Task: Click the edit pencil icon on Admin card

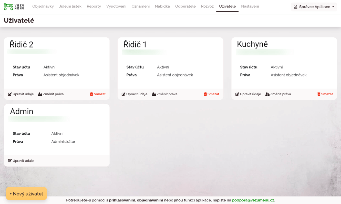Action: coord(9,160)
